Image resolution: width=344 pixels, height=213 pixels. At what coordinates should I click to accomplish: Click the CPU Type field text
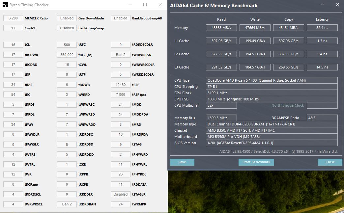pos(272,80)
